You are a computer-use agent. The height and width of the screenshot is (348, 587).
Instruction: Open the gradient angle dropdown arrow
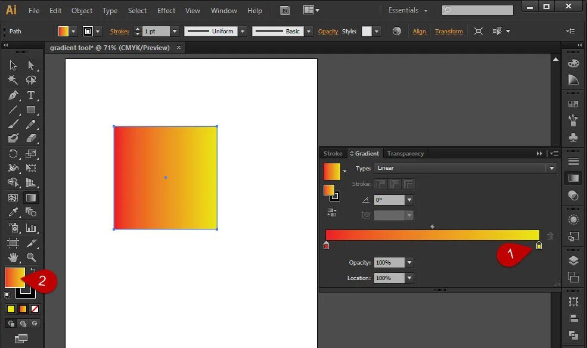click(409, 200)
